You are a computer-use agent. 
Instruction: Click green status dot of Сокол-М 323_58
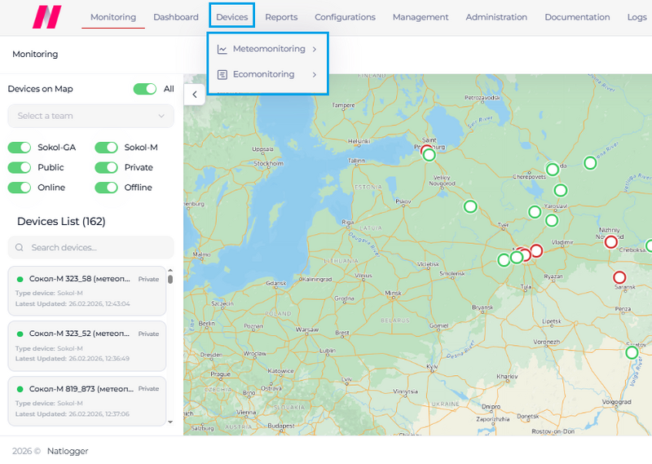[x=20, y=279]
